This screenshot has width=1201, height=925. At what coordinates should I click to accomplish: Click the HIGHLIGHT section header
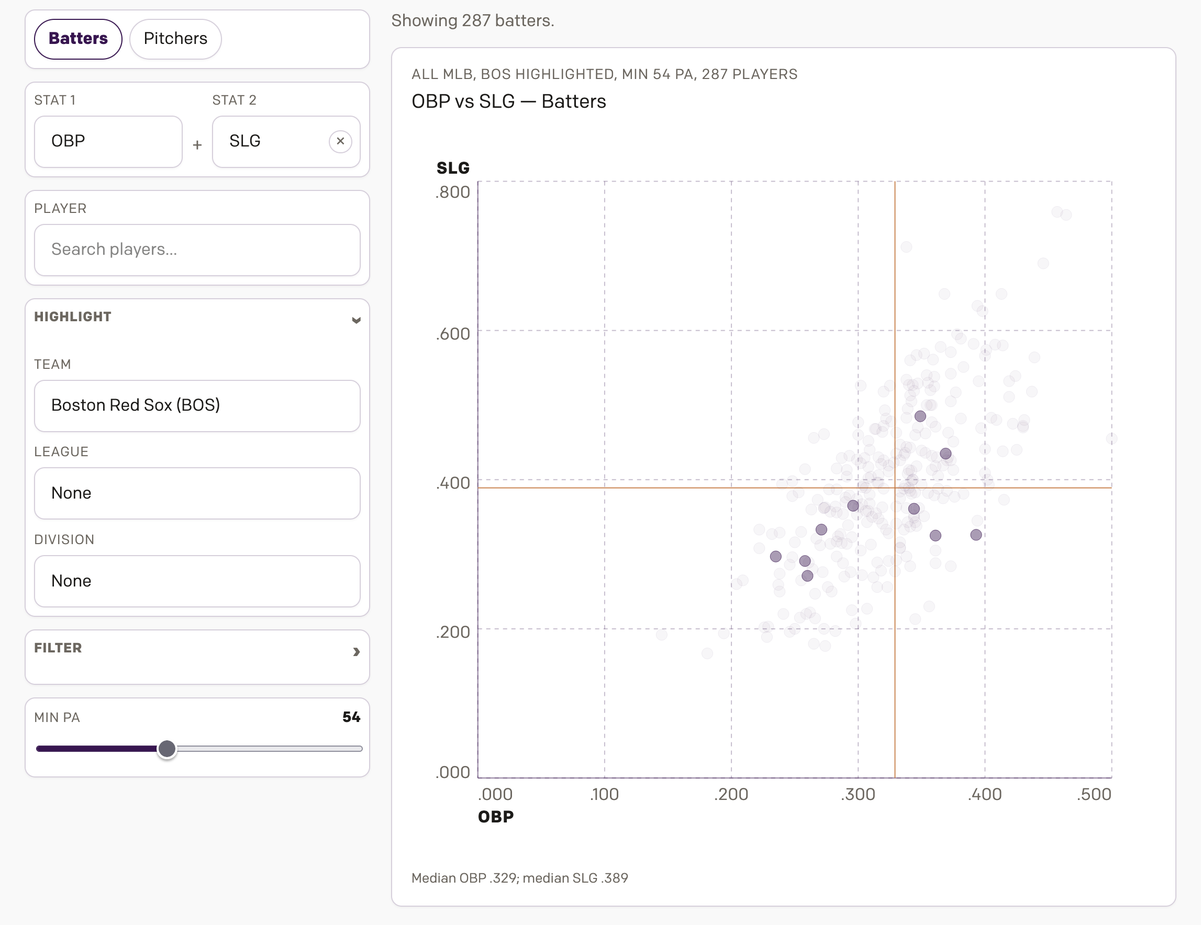point(73,317)
